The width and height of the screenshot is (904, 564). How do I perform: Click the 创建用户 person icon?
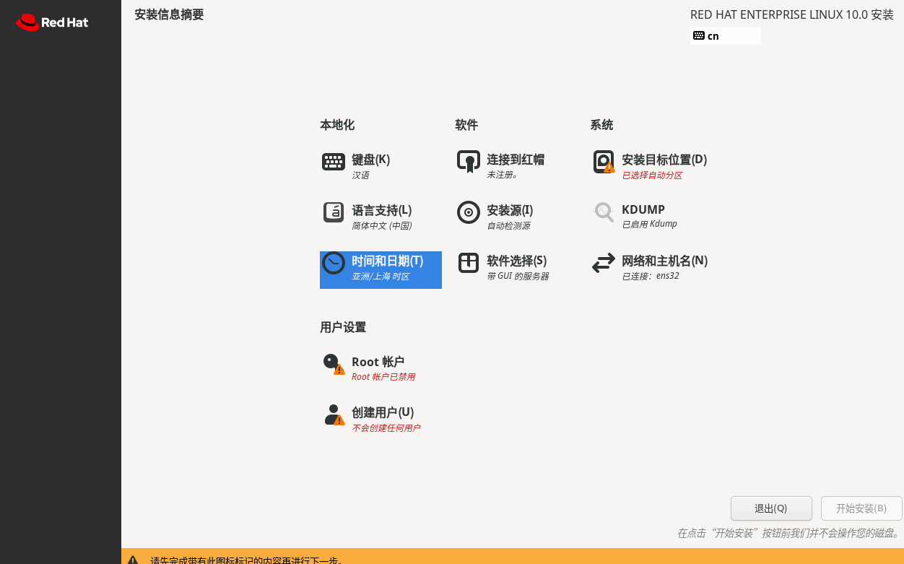[334, 415]
